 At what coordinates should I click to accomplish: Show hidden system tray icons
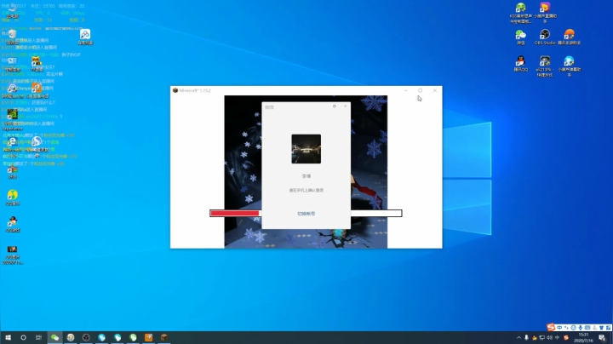coord(518,338)
